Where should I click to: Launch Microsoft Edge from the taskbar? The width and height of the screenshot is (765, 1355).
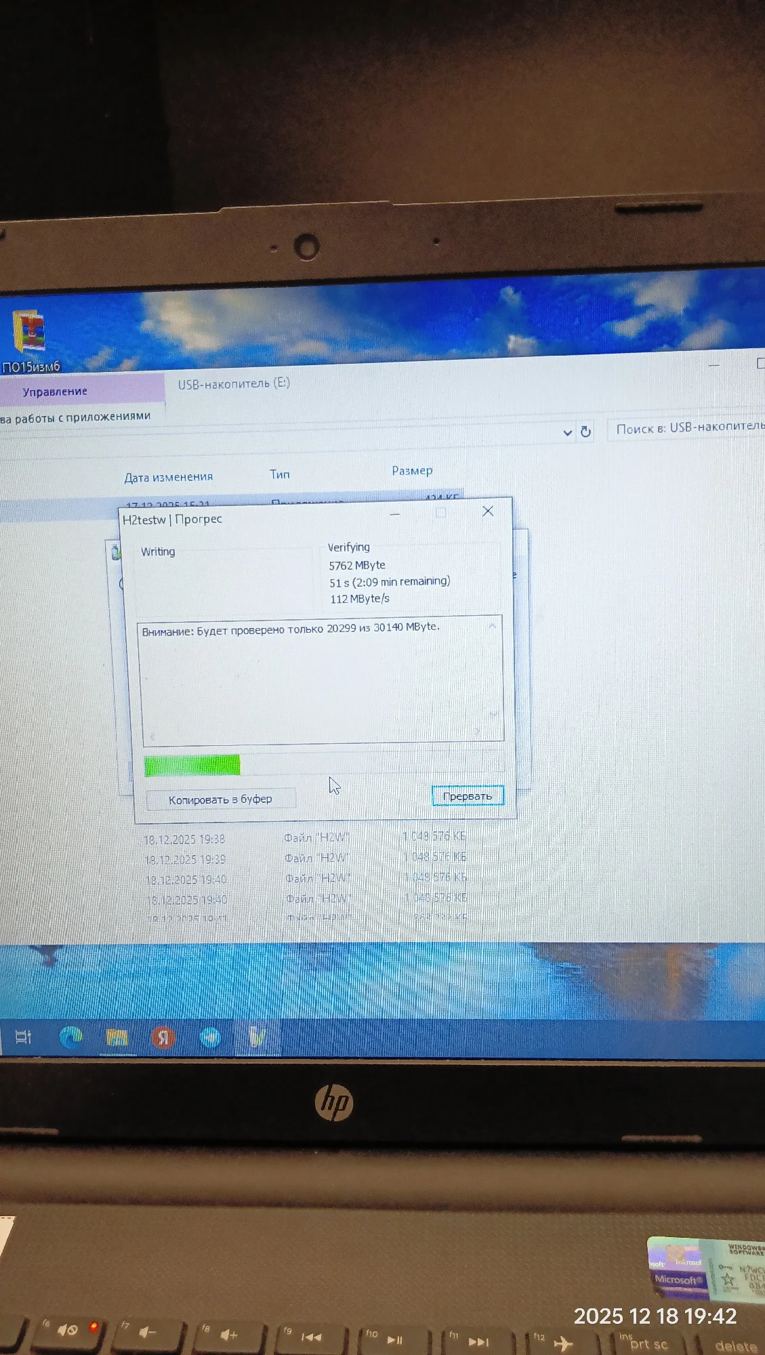pos(70,1037)
